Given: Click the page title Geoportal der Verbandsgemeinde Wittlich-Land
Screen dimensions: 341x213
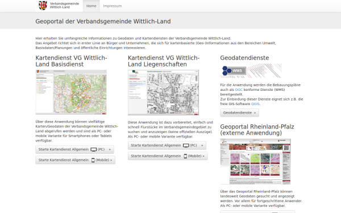Looking at the screenshot, I should [103, 22].
